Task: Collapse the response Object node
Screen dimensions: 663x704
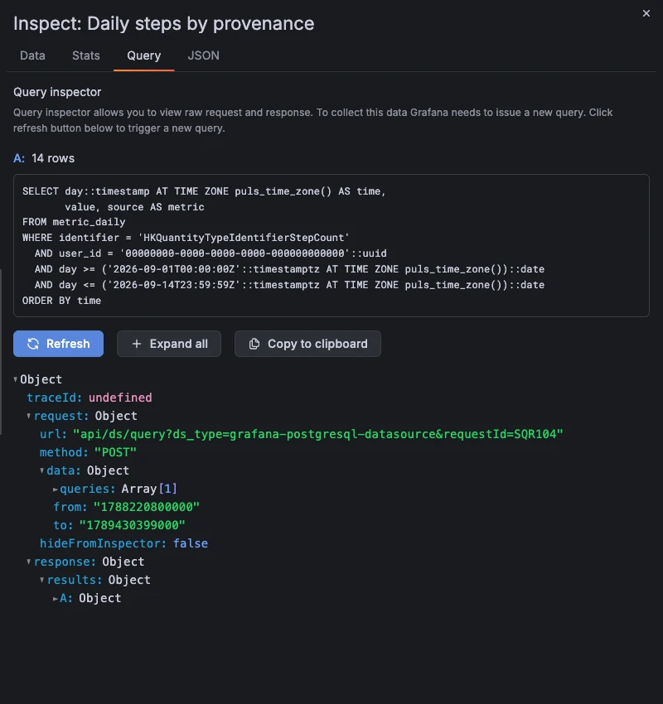Action: 29,562
